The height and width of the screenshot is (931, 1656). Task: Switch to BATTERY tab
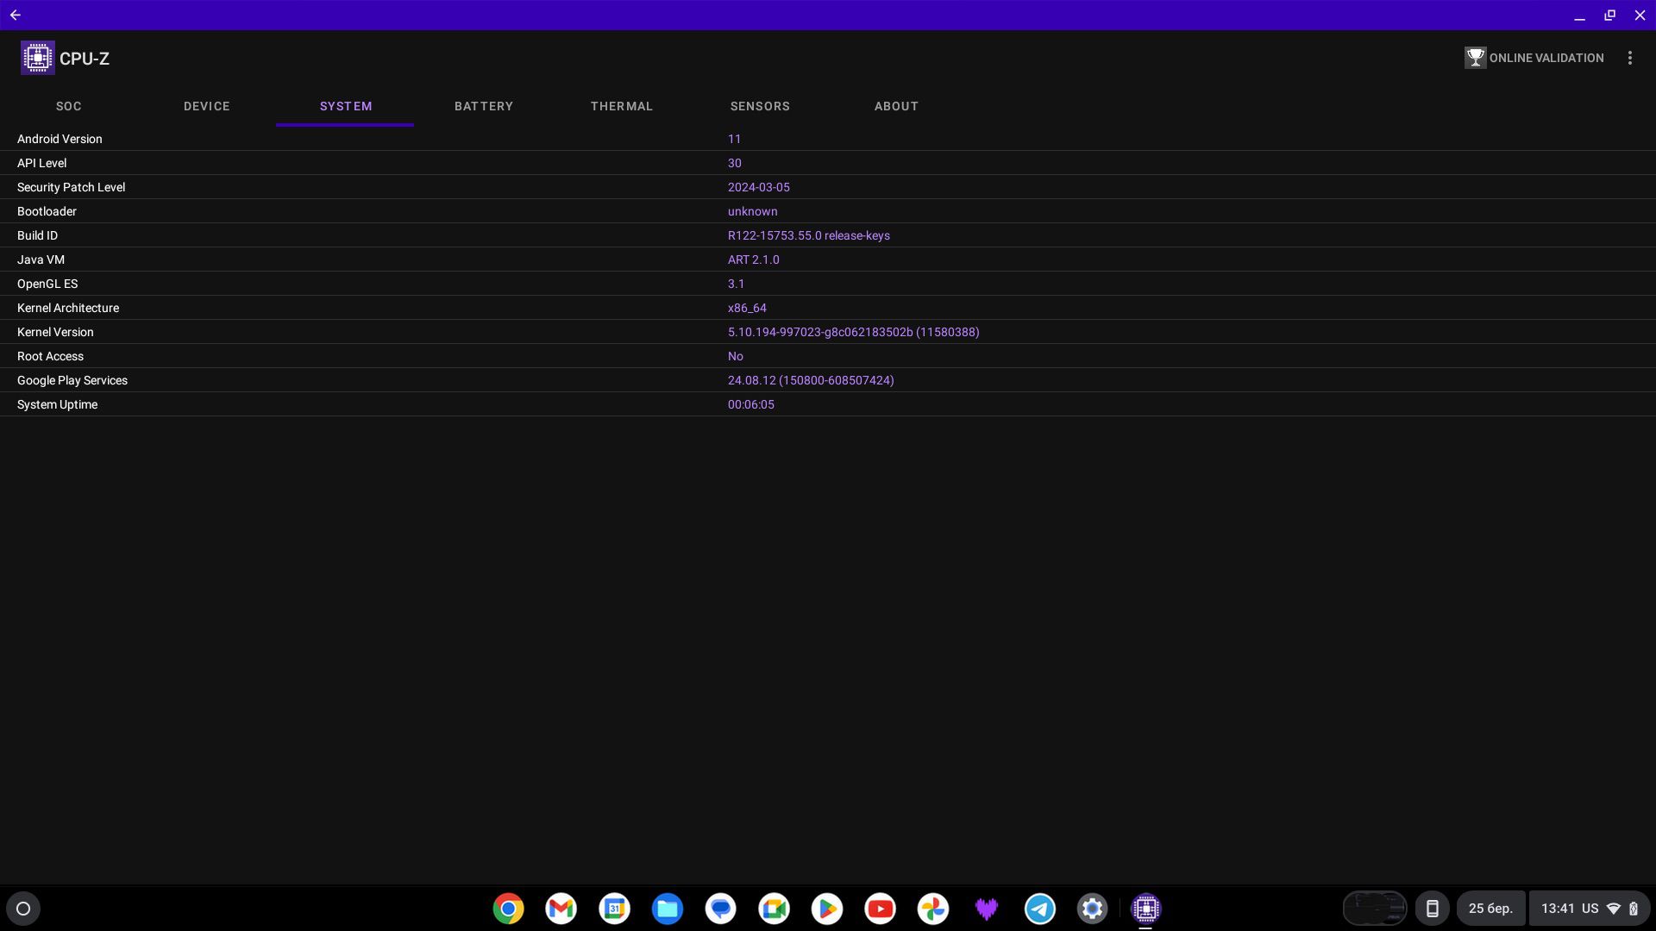[483, 106]
